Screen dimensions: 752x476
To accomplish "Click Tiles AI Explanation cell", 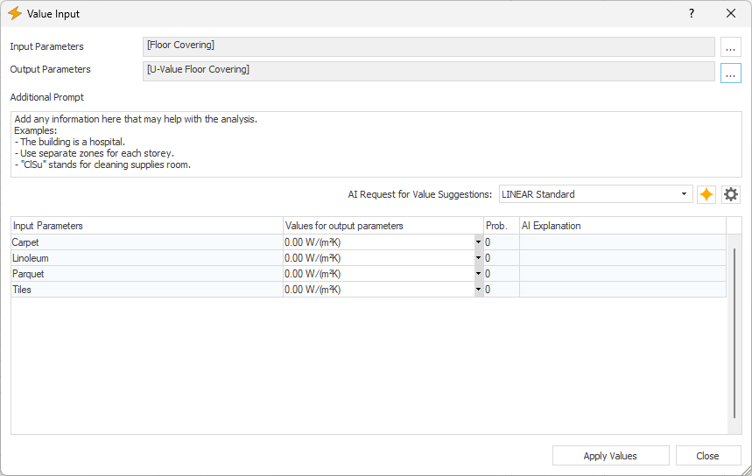I will pos(622,290).
